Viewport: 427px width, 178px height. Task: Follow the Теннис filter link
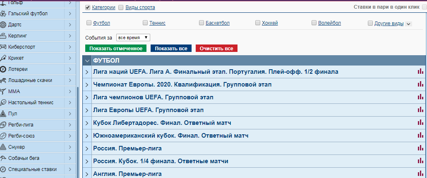pos(157,23)
